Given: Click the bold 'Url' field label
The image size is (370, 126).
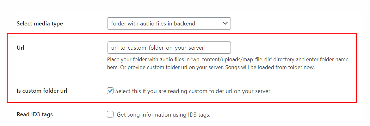Looking at the screenshot, I should 20,48.
